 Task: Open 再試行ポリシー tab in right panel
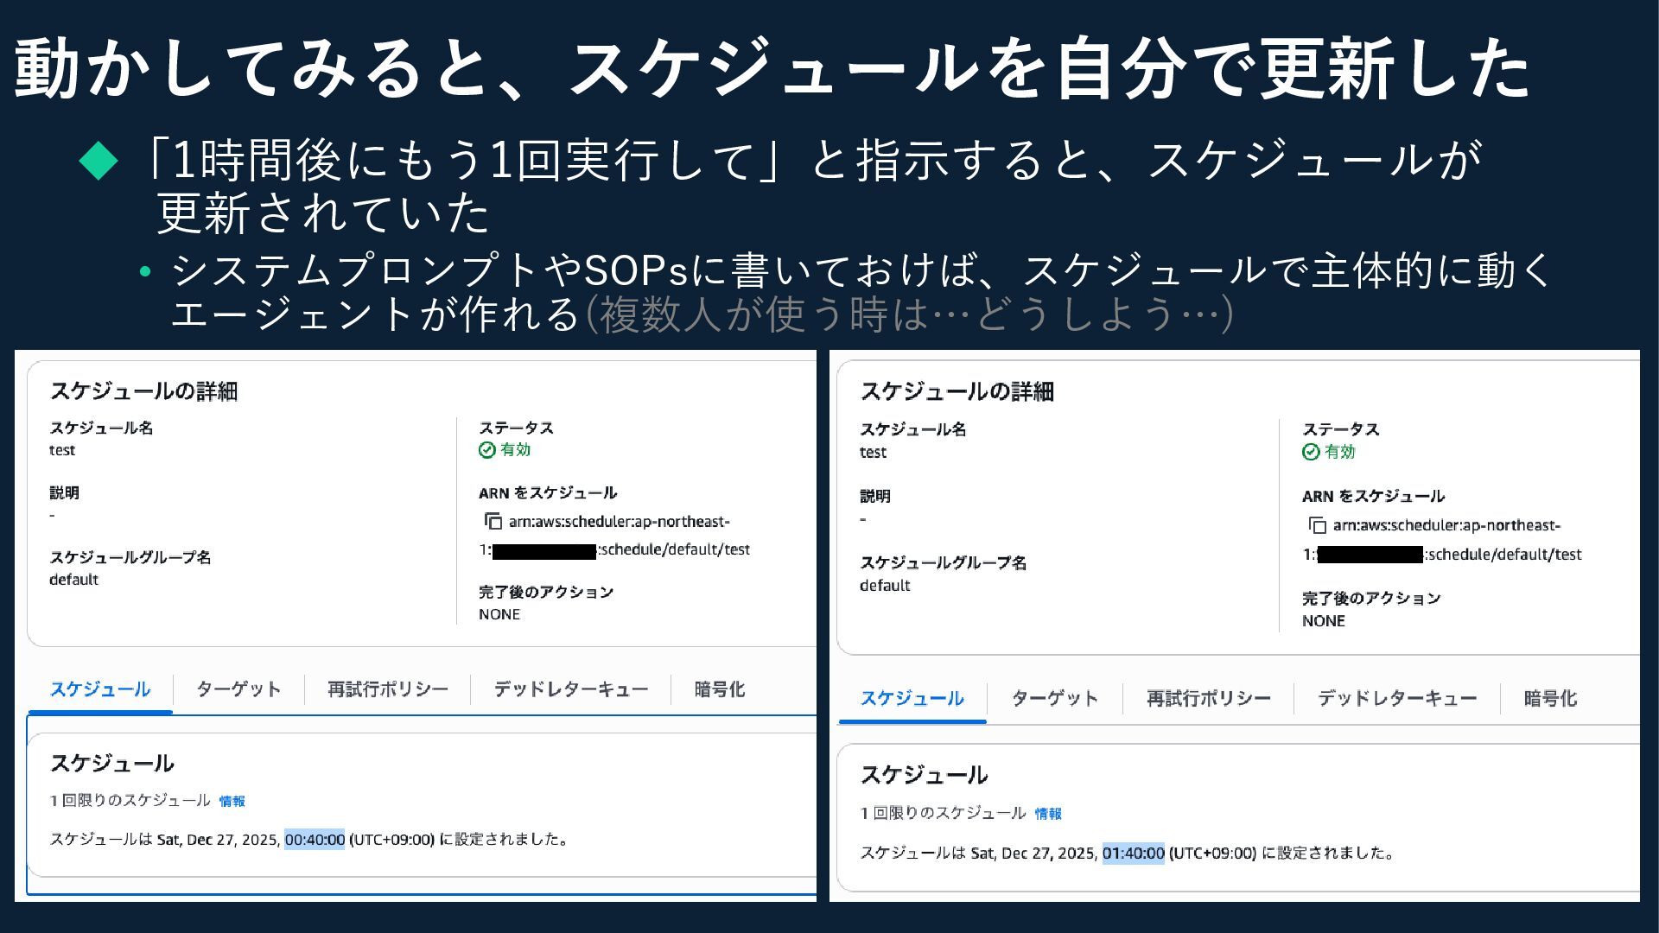click(1208, 698)
